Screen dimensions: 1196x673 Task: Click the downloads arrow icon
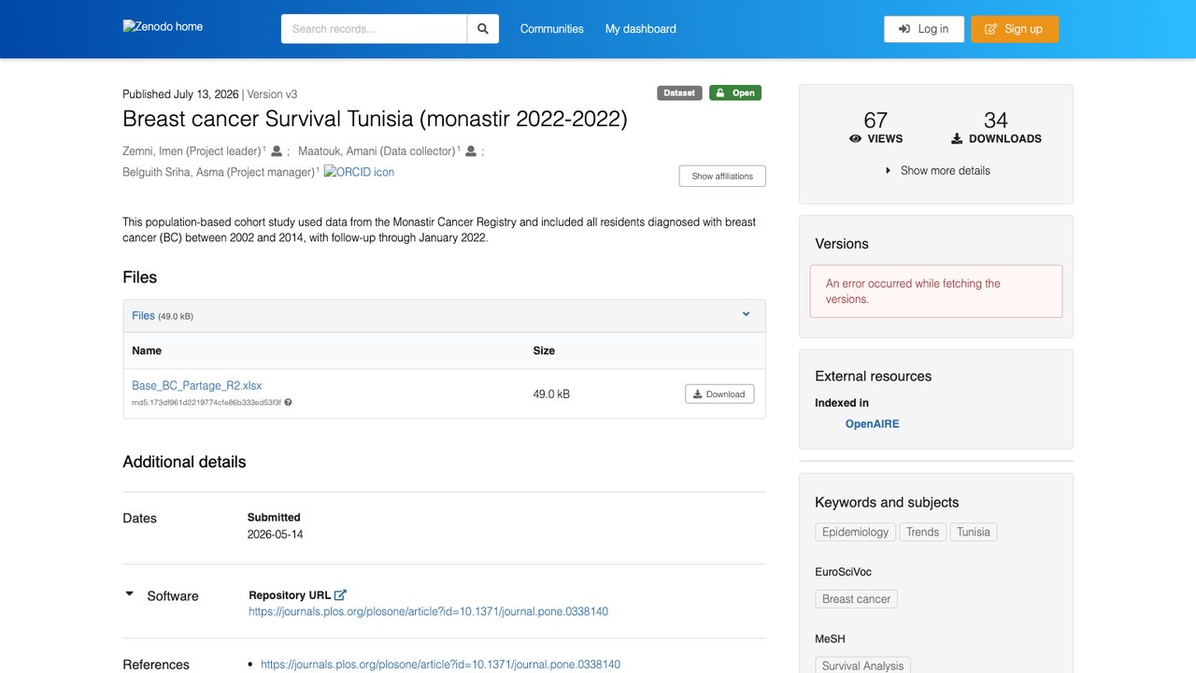[957, 138]
